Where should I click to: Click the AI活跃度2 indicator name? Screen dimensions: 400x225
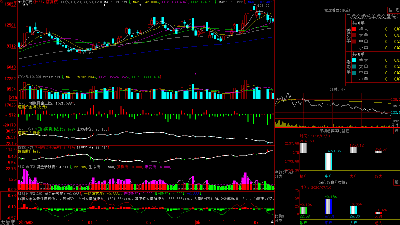26,167
